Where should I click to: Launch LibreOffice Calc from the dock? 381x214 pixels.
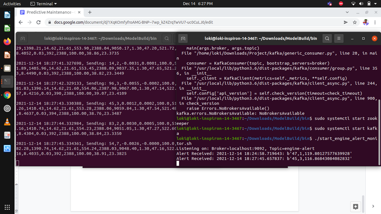tap(7, 28)
